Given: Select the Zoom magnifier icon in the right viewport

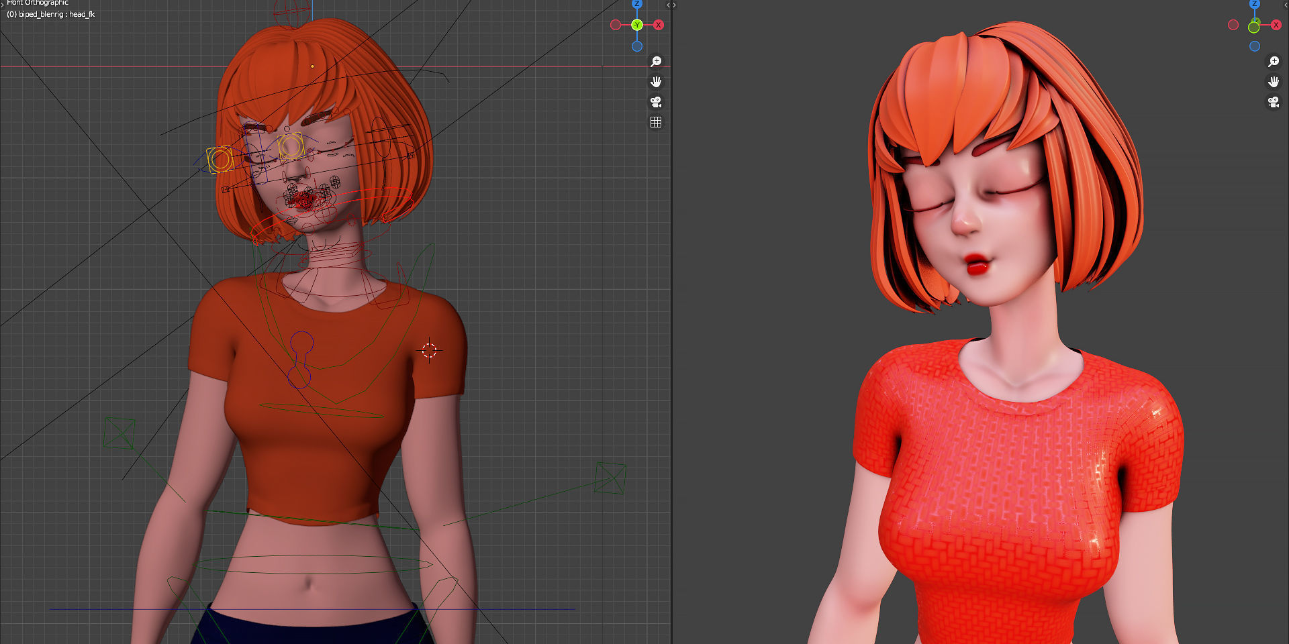Looking at the screenshot, I should (1274, 61).
